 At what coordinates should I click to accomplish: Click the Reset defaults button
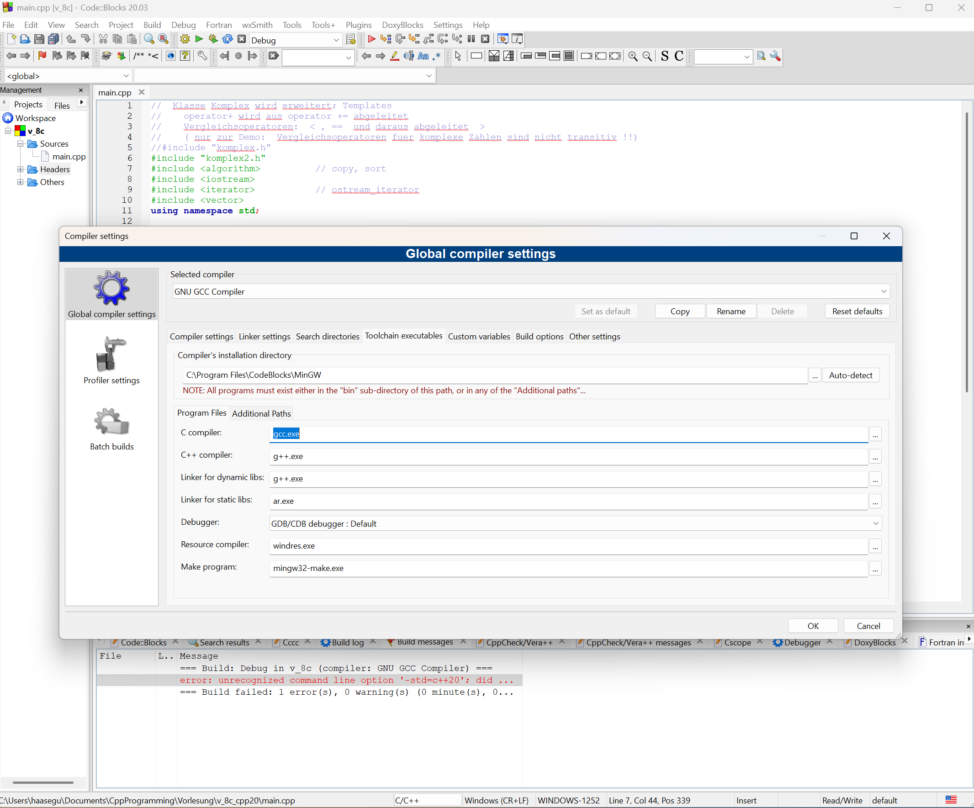pos(857,311)
